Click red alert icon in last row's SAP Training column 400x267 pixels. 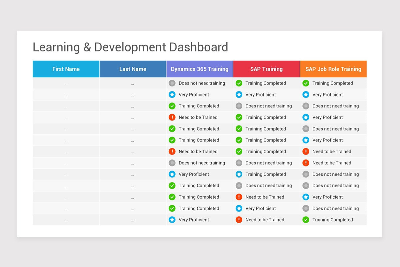tap(239, 220)
